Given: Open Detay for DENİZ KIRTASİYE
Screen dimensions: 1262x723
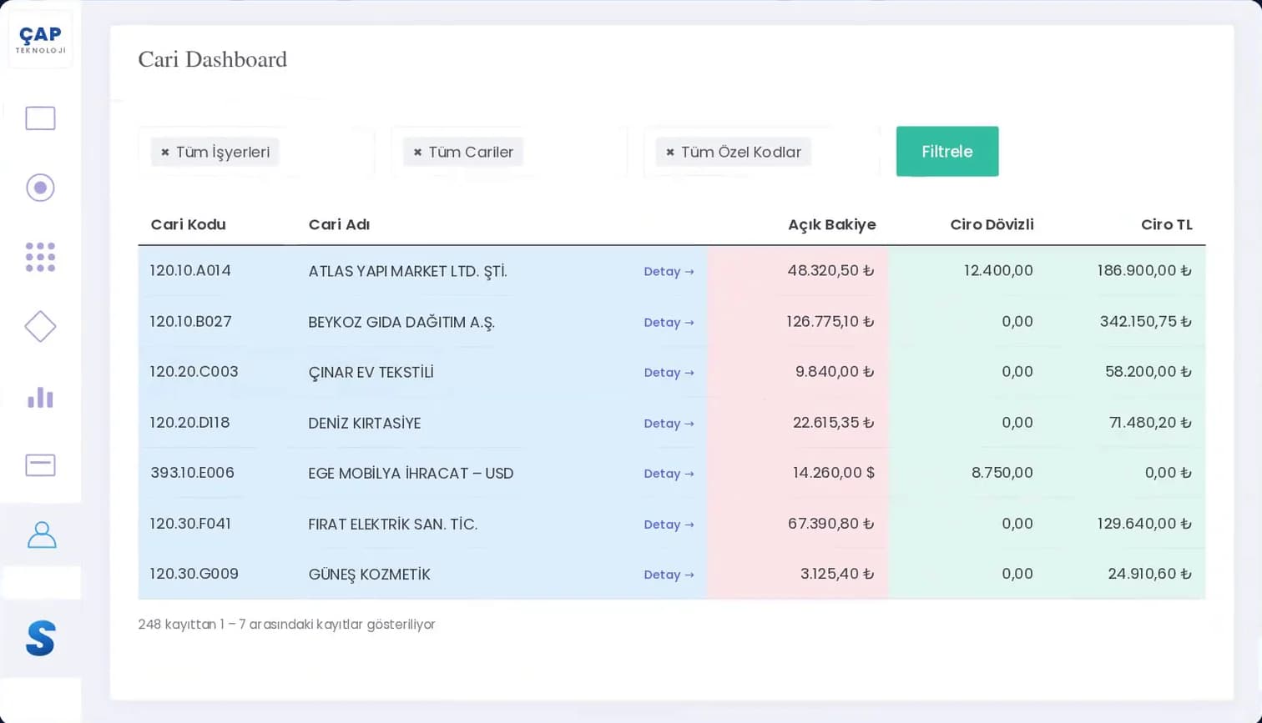Looking at the screenshot, I should (x=669, y=424).
